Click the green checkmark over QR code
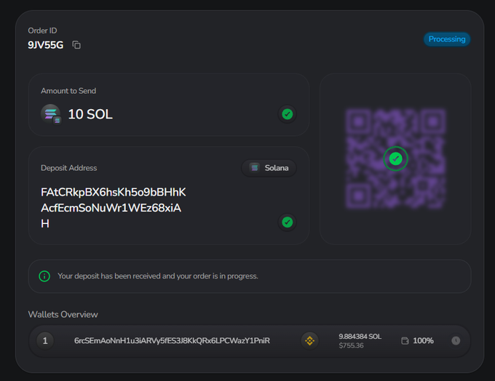This screenshot has height=381, width=495. tap(395, 159)
